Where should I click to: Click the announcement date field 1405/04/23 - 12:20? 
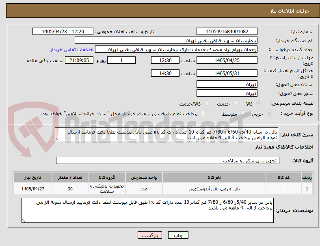63,31
